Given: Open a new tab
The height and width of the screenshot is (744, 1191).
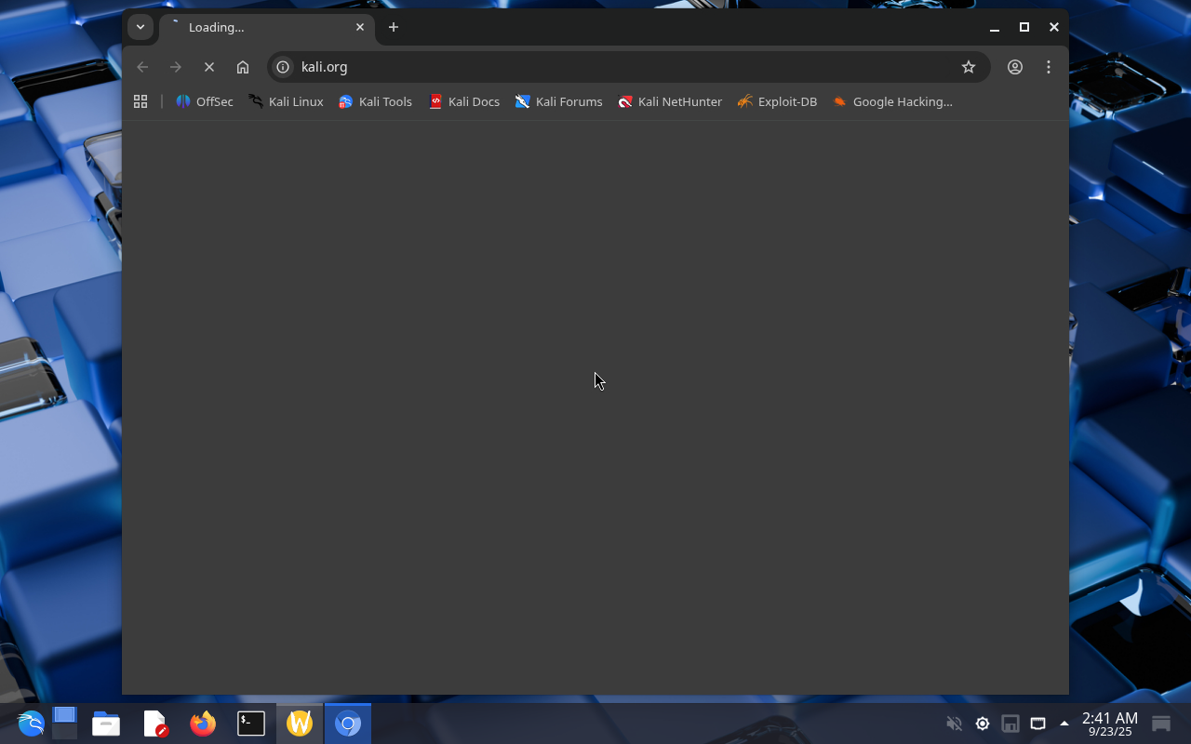Looking at the screenshot, I should point(394,27).
